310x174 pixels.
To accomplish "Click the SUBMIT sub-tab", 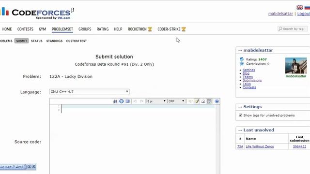I will coord(21,41).
